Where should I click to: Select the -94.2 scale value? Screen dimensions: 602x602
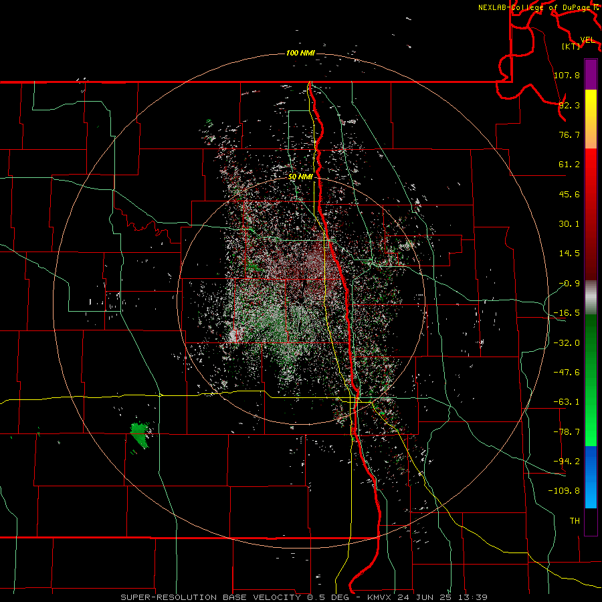coord(567,462)
